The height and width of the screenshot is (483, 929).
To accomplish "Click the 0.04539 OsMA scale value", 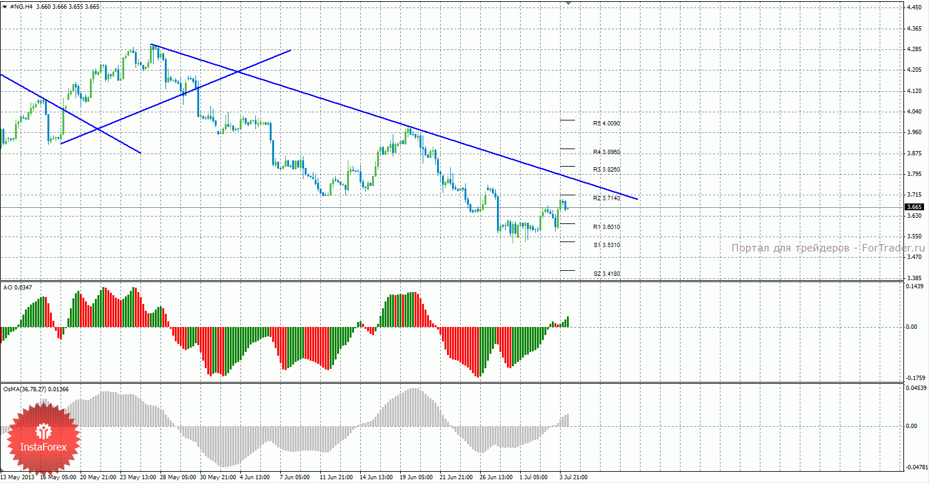I will pyautogui.click(x=915, y=388).
